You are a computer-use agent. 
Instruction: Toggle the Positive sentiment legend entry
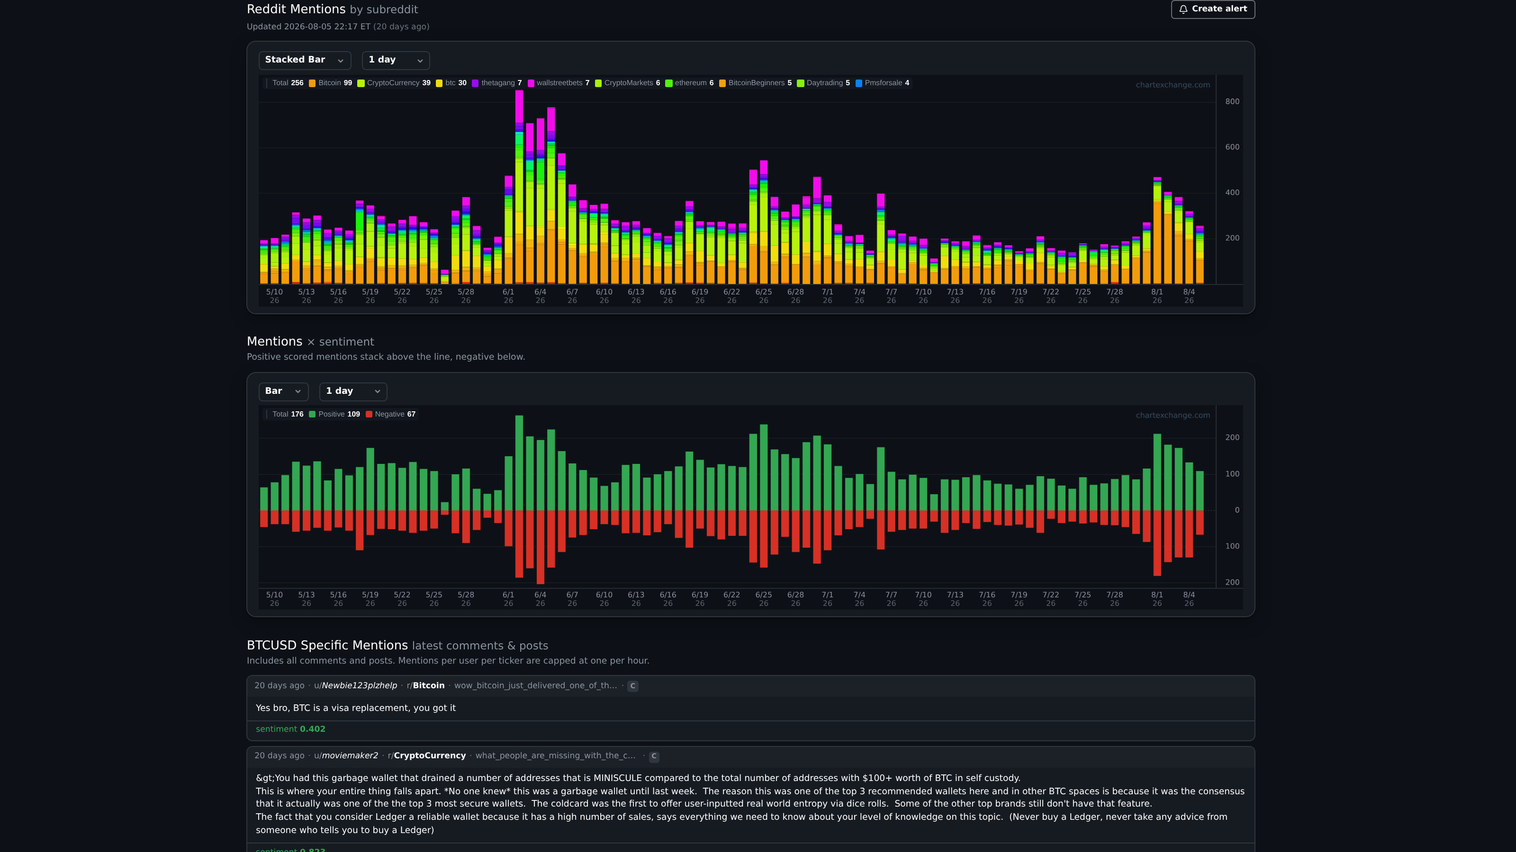click(334, 415)
